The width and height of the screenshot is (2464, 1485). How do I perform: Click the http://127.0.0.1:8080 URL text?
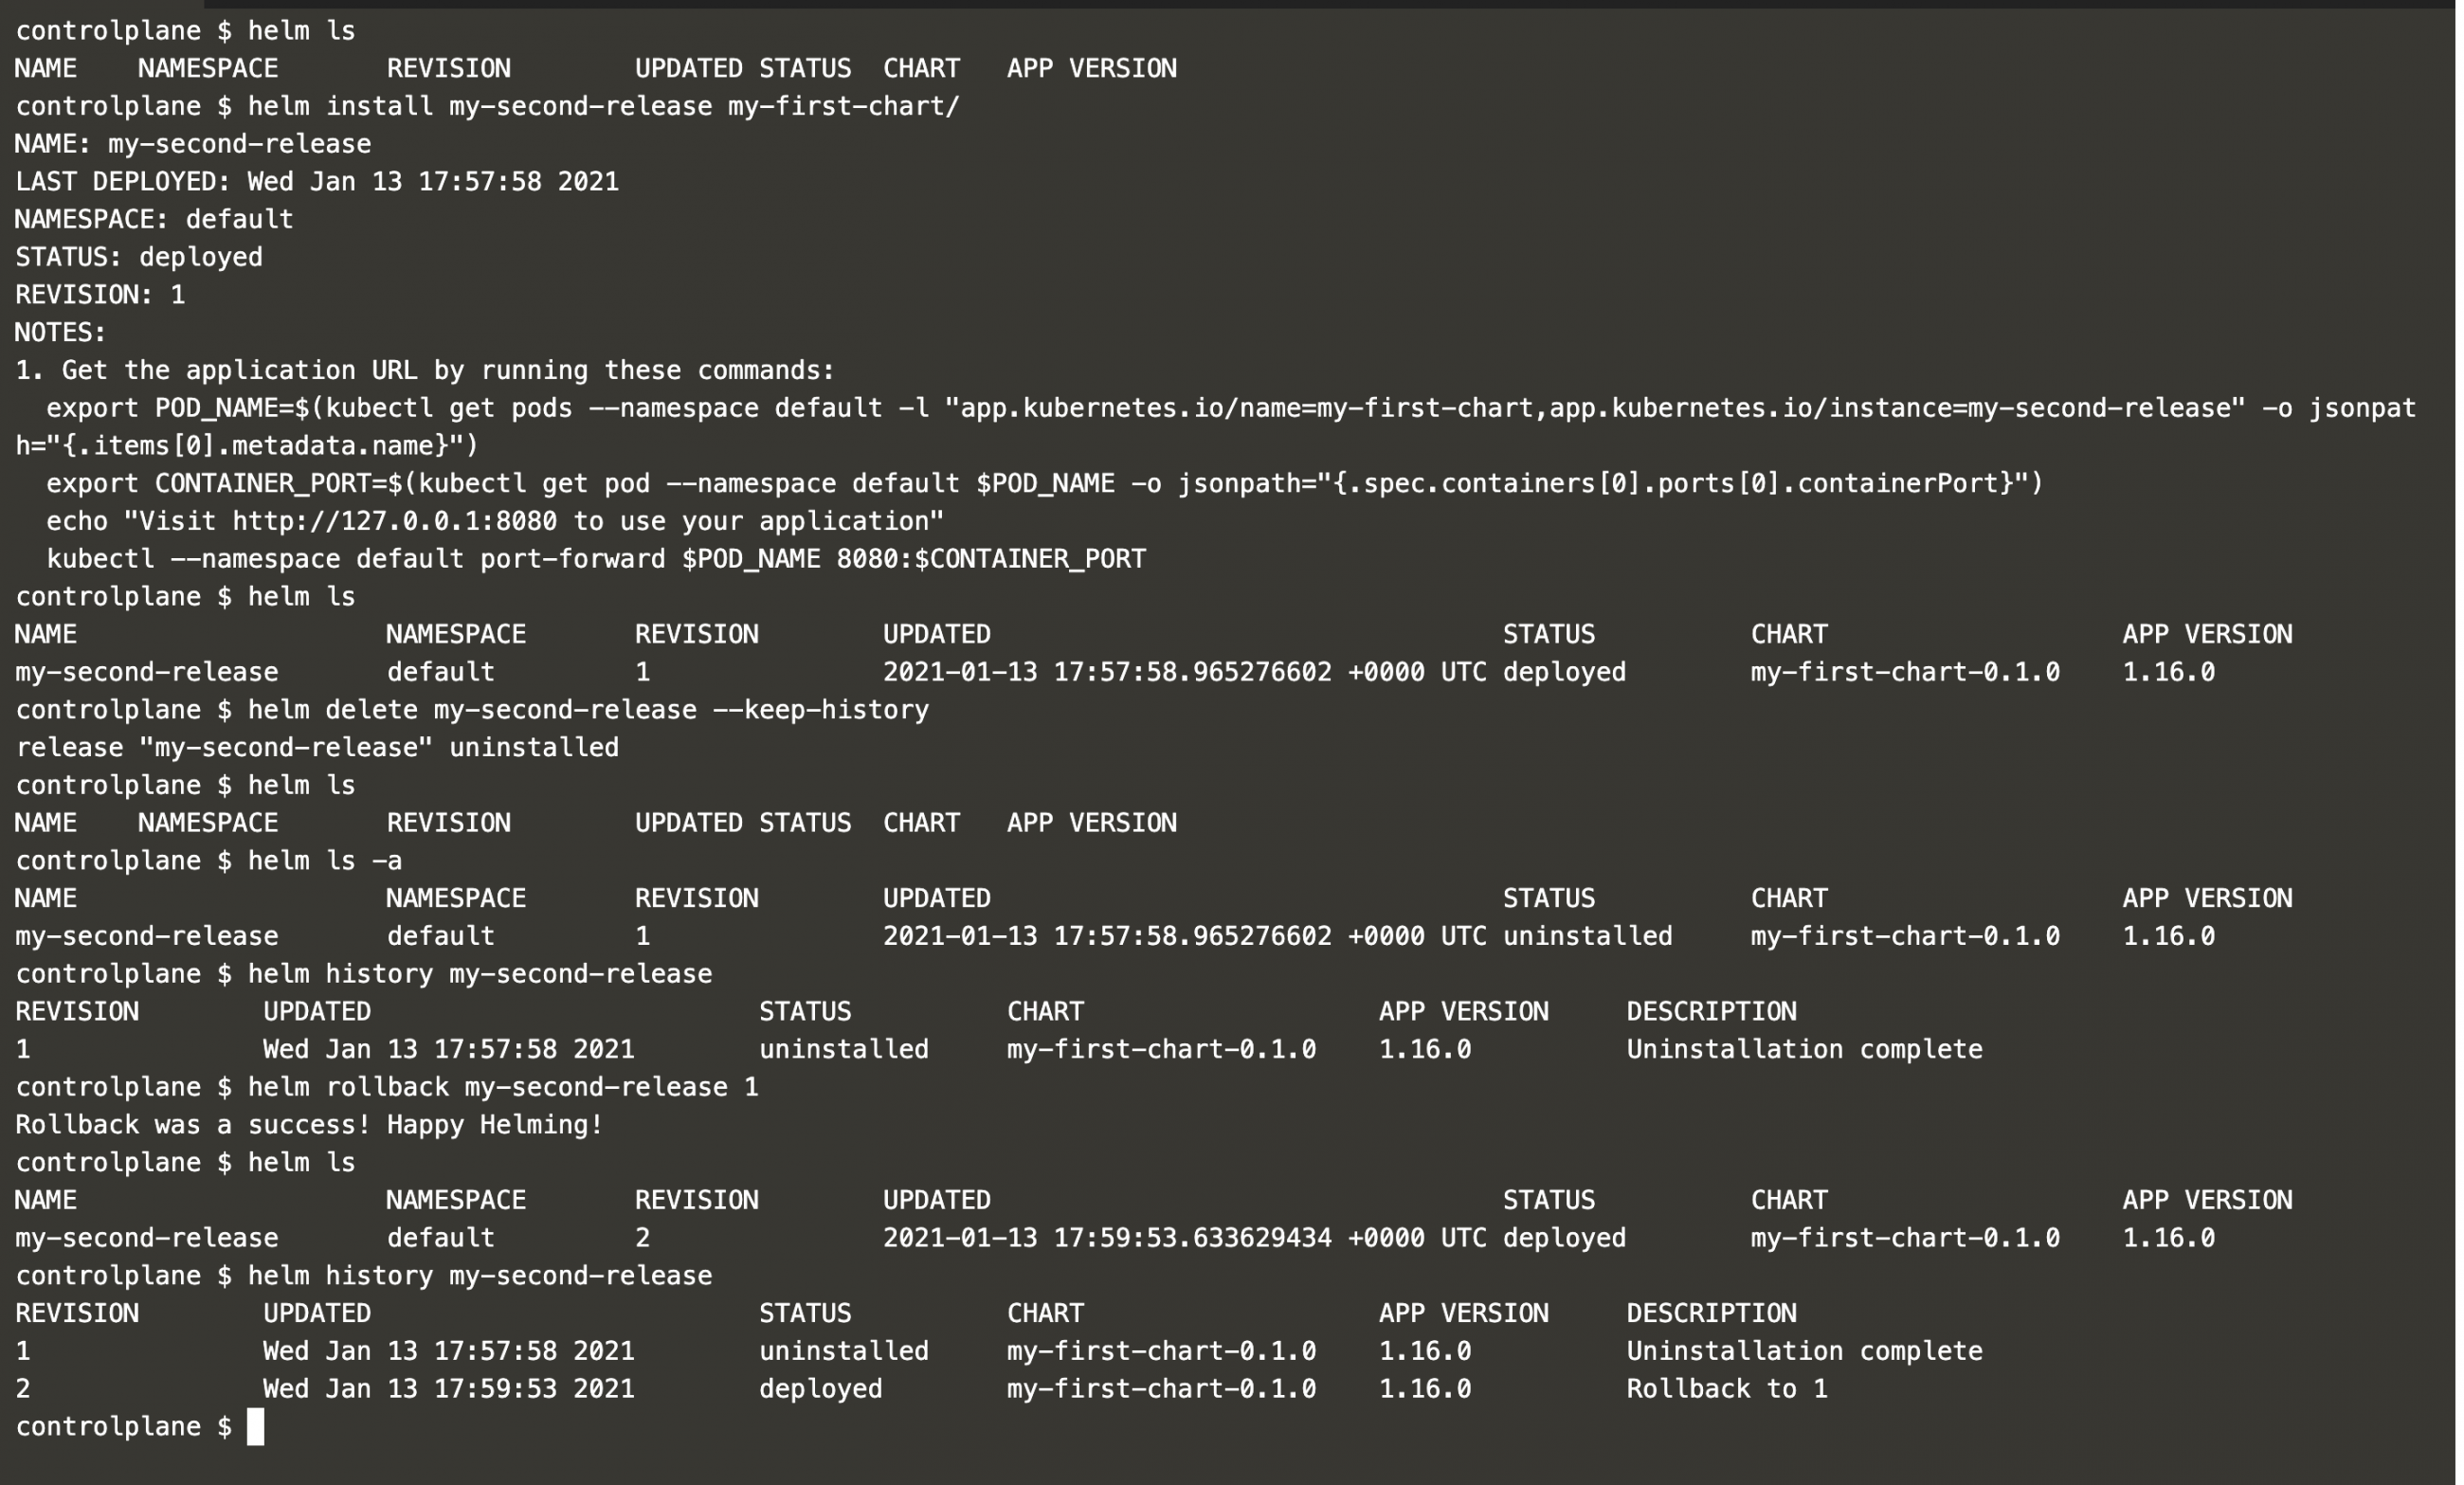click(x=394, y=521)
